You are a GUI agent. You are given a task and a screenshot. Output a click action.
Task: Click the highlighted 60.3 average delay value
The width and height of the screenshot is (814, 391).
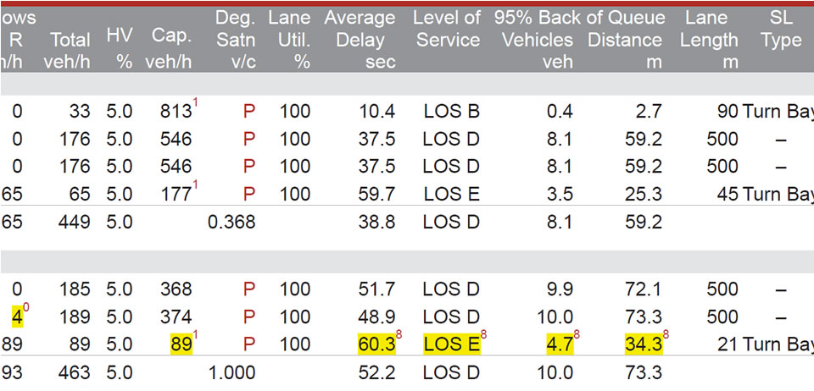pos(377,344)
